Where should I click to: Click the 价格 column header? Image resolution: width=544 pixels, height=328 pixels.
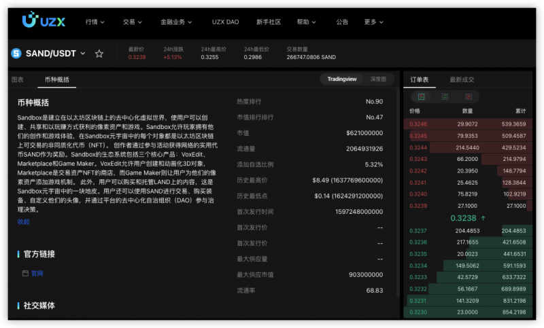coord(415,111)
